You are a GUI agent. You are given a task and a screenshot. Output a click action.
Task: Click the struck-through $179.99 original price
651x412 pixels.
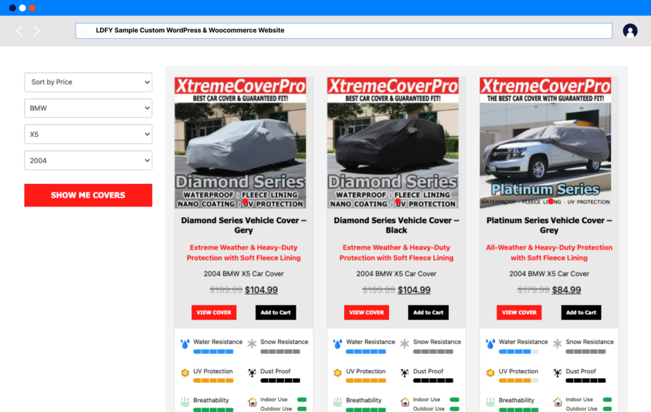click(x=533, y=290)
